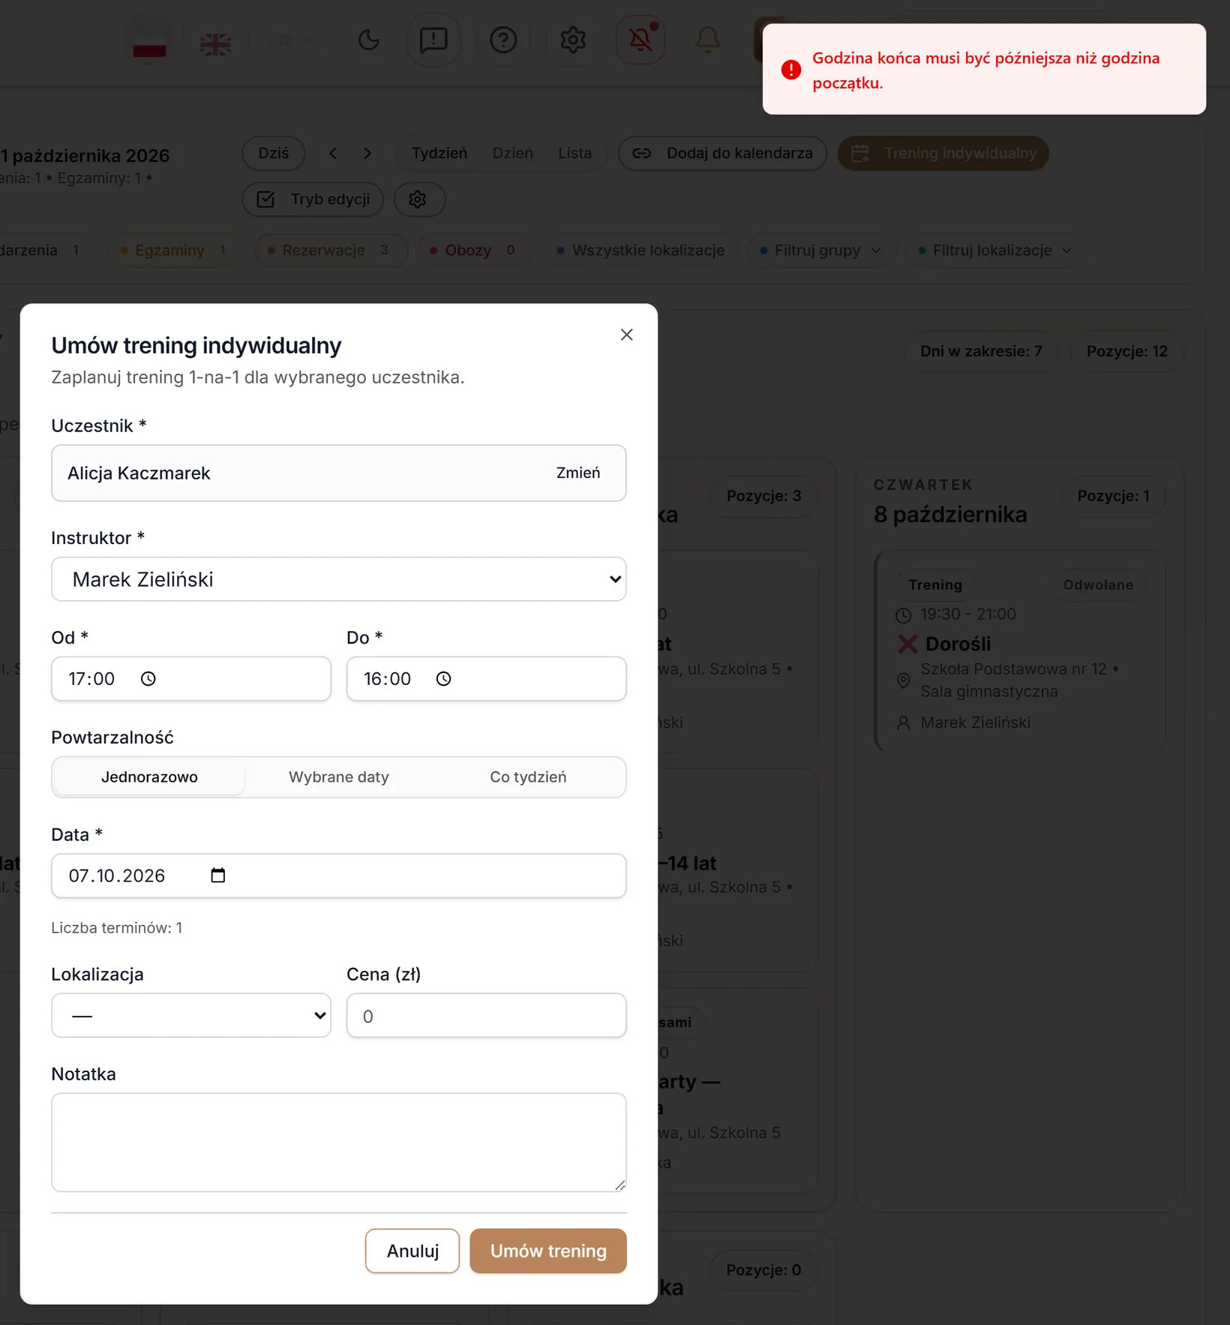
Task: Click the muted notifications bell icon
Action: click(x=640, y=40)
